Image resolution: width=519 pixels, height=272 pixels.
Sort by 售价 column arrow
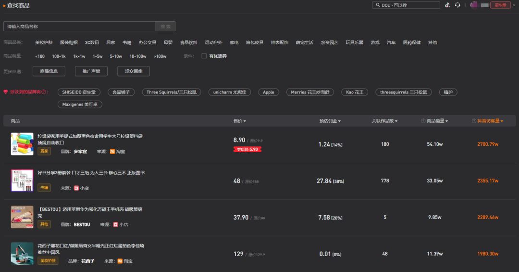click(x=245, y=121)
